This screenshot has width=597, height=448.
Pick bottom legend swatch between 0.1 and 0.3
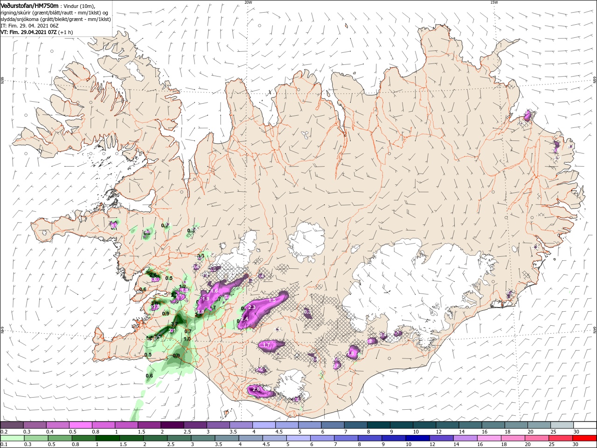click(x=12, y=438)
